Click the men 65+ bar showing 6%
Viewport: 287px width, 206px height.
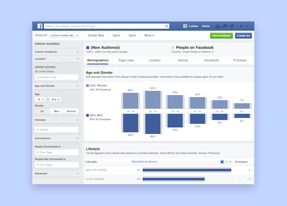(x=242, y=116)
